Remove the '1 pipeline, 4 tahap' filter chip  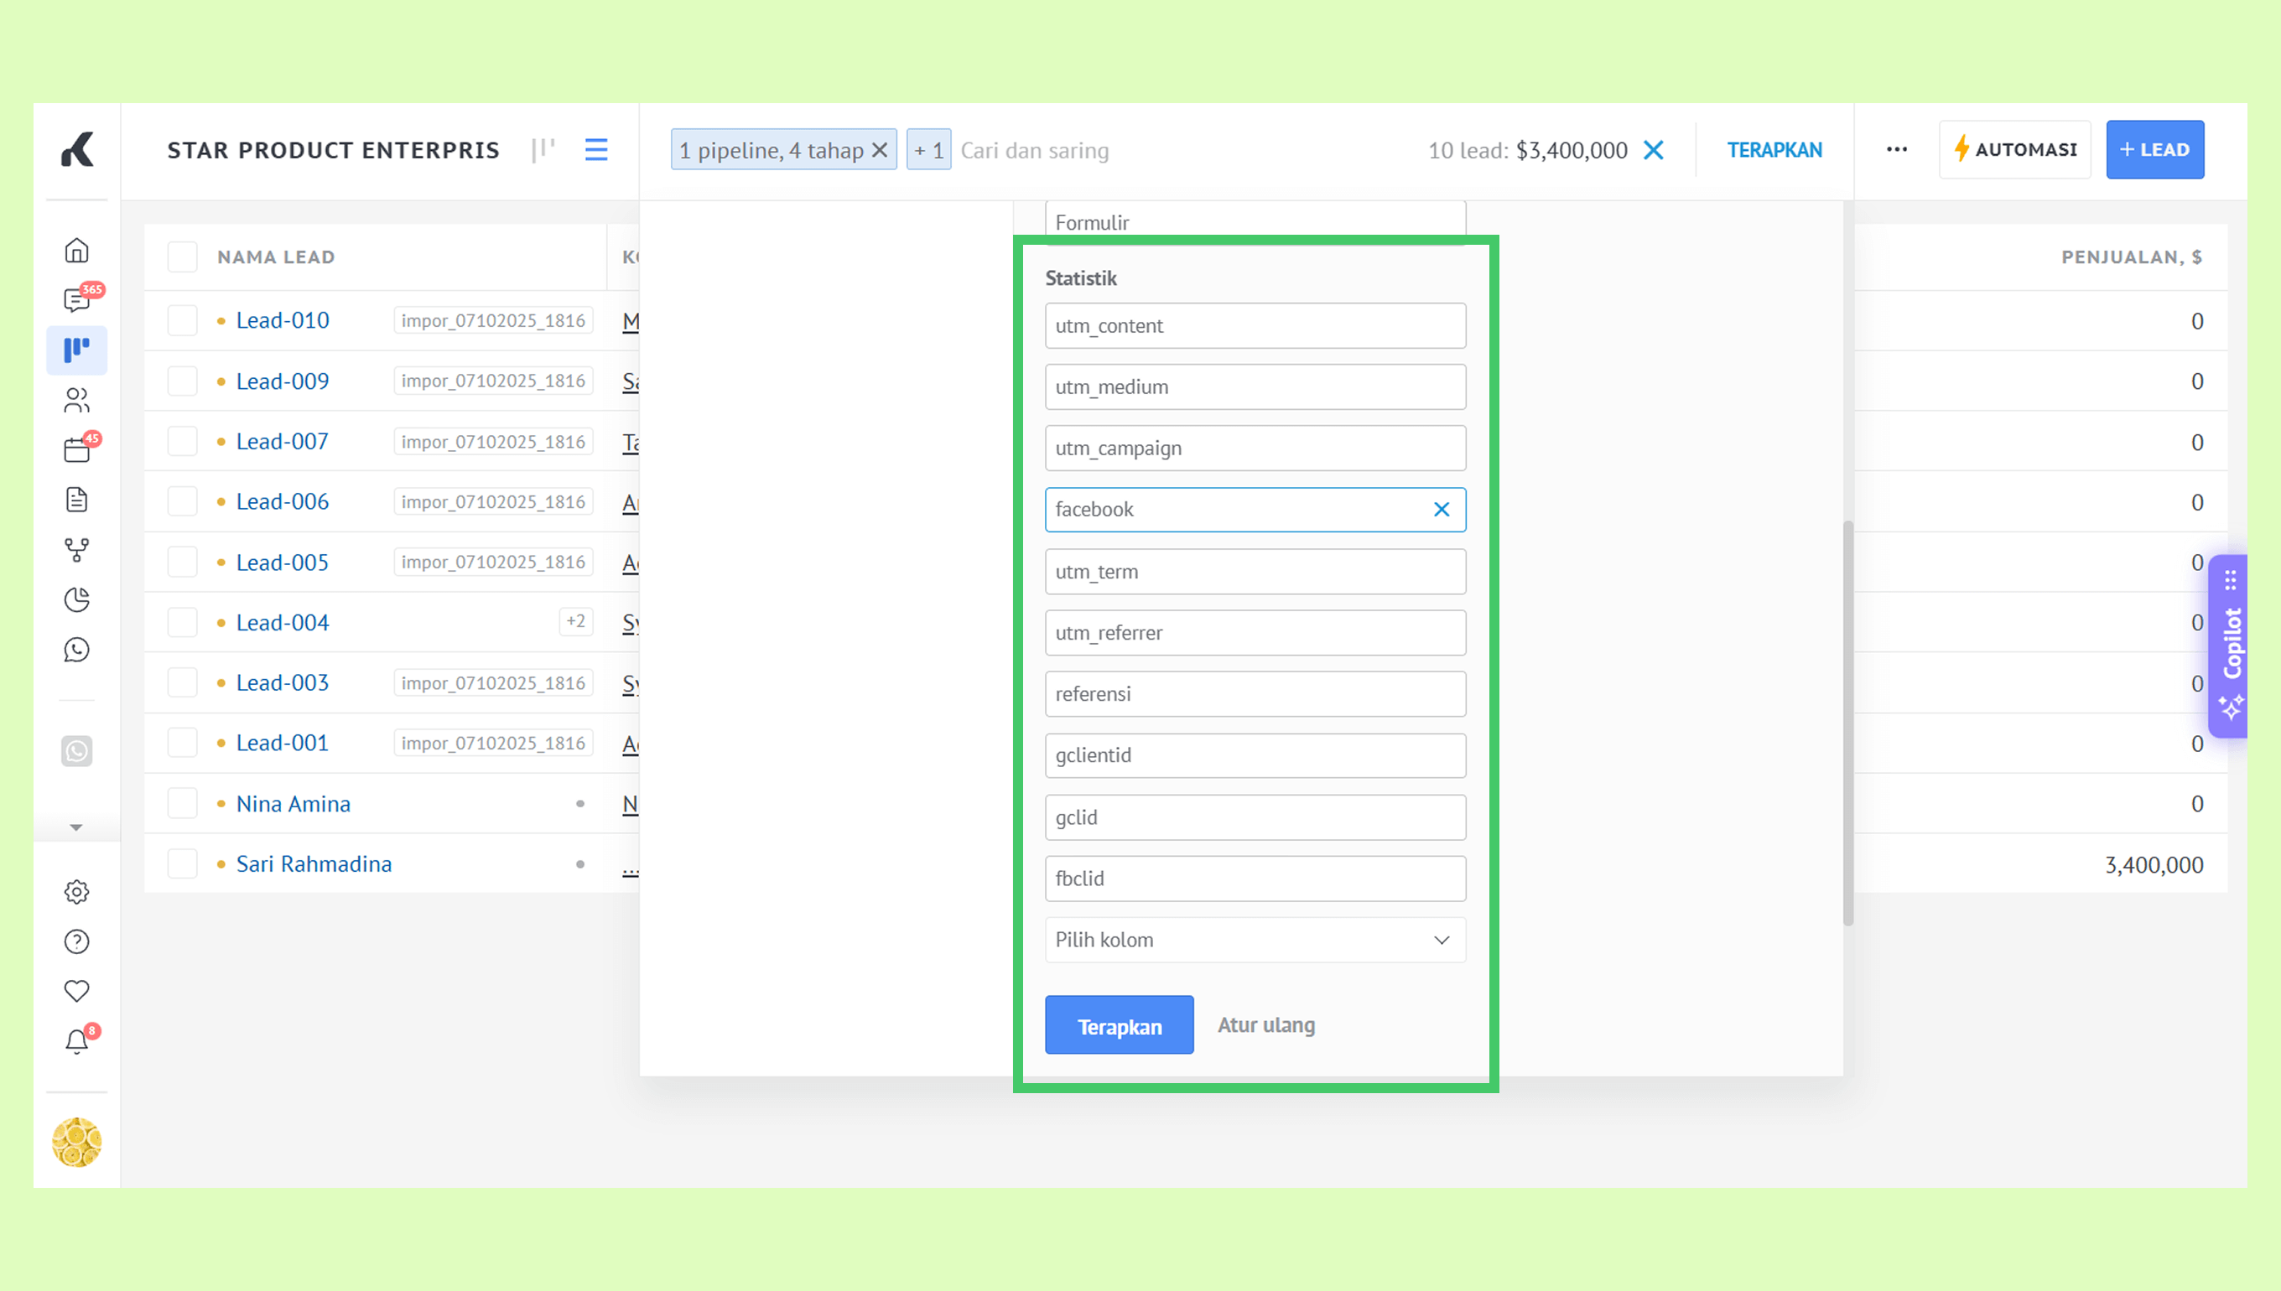(x=880, y=150)
